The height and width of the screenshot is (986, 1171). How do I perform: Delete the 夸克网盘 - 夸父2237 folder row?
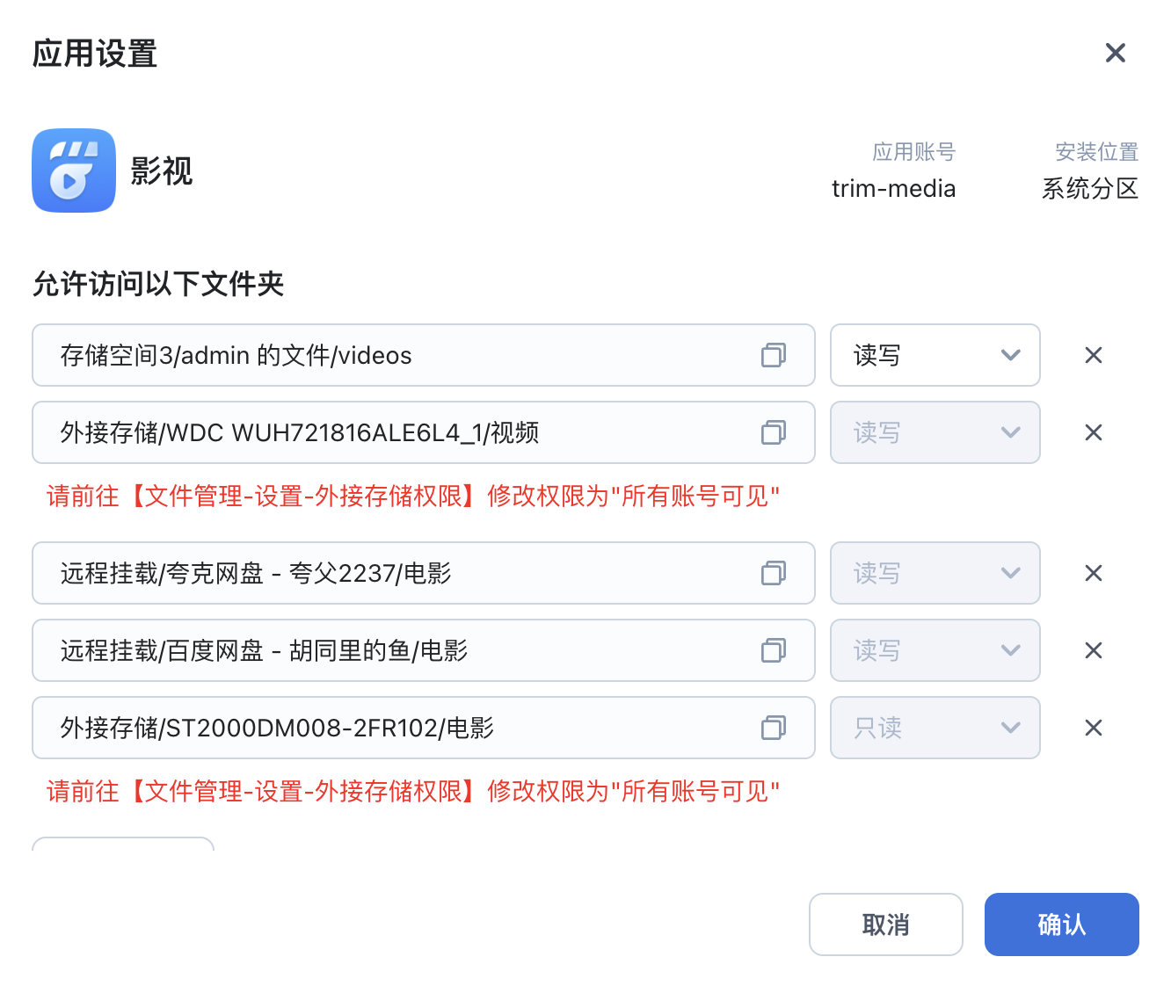click(x=1094, y=573)
